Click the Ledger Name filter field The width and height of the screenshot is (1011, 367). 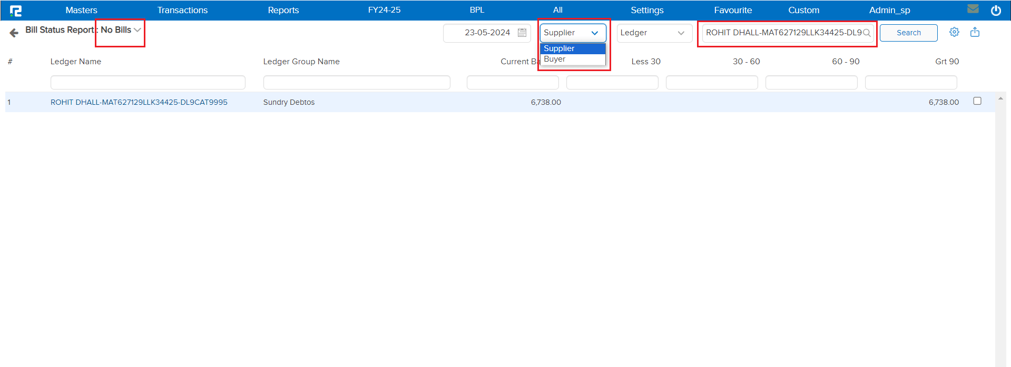tap(148, 82)
